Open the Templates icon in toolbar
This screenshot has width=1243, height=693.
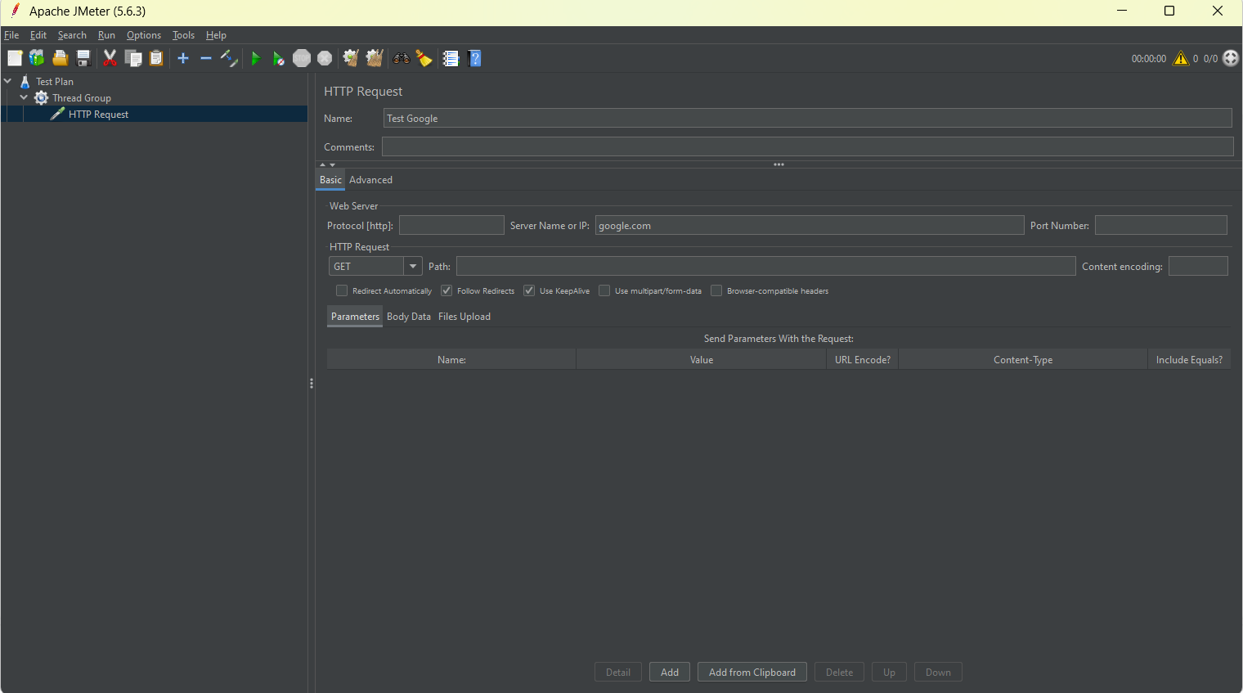37,58
